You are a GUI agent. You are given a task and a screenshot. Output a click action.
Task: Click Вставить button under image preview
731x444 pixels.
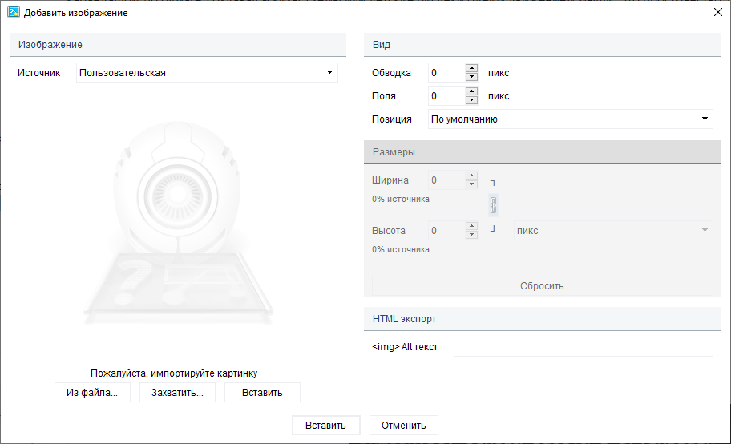(x=262, y=393)
